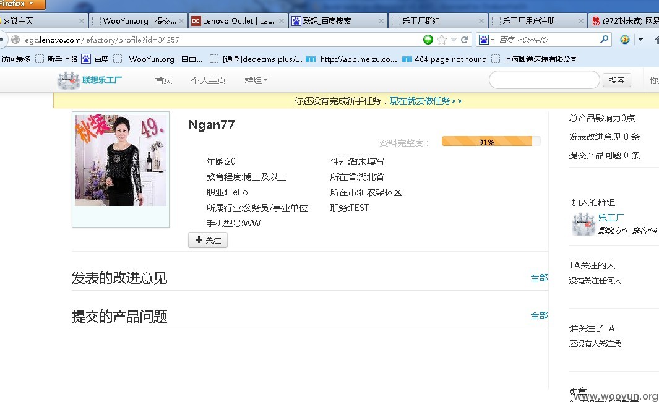Switch to the 火狐主页 tab
This screenshot has width=659, height=402.
[x=42, y=20]
